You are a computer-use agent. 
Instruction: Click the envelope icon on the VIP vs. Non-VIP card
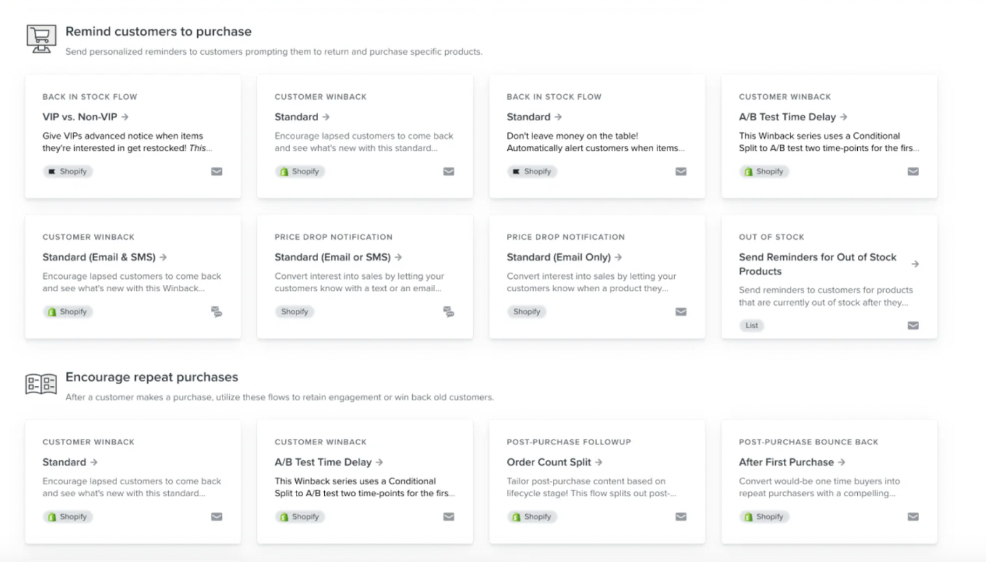[216, 172]
